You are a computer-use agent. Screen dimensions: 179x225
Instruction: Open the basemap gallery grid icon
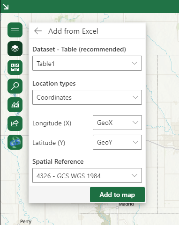15,67
